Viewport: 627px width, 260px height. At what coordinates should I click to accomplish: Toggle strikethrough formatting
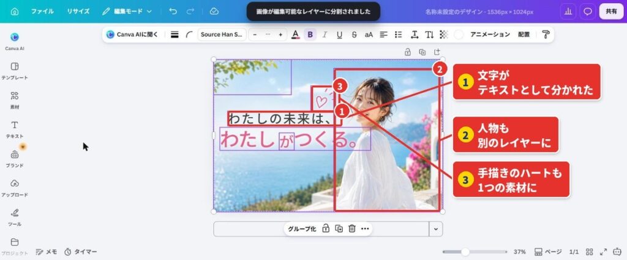354,35
